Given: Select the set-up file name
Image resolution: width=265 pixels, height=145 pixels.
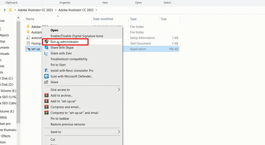Looking at the screenshot, I should click(x=36, y=49).
